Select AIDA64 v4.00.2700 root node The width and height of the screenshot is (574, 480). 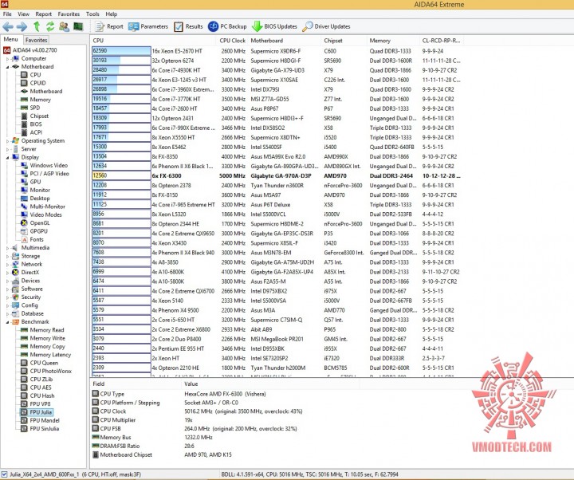tap(35, 50)
